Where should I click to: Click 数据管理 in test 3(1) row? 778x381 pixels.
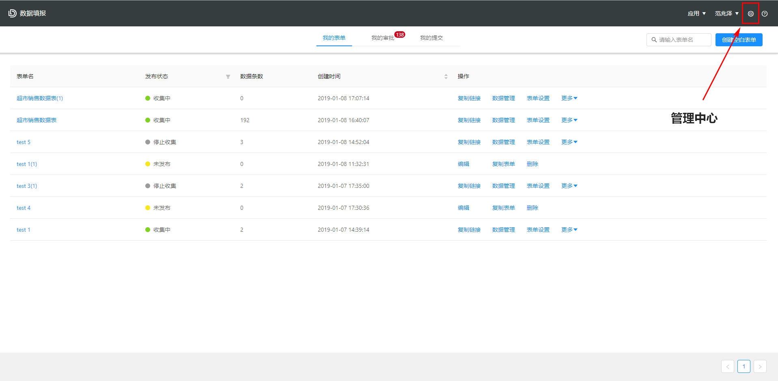point(504,186)
